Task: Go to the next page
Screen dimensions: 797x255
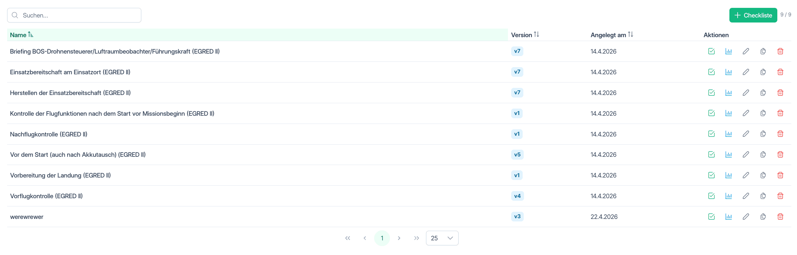Action: (x=399, y=238)
